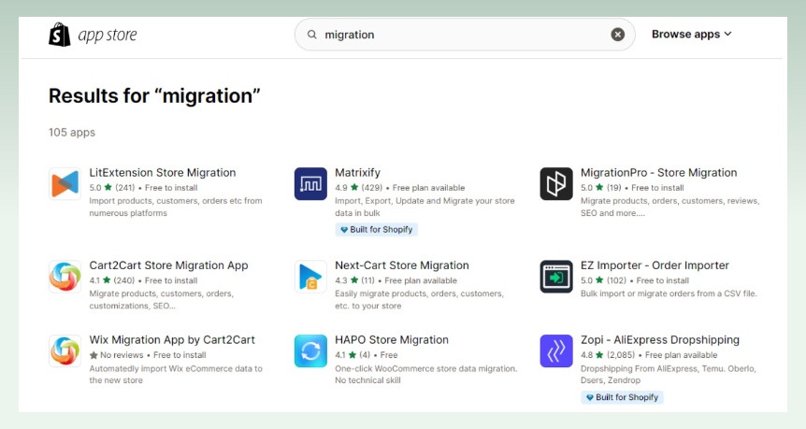This screenshot has height=429, width=806.
Task: Click the Results for "migration" heading
Action: (x=154, y=96)
